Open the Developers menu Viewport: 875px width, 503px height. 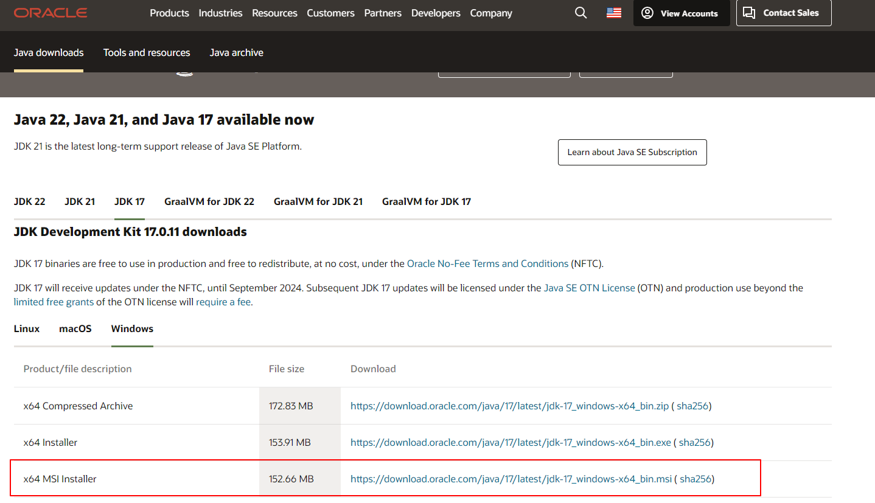tap(436, 13)
